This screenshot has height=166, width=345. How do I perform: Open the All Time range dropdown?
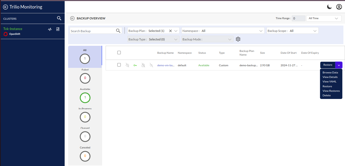[x=323, y=18]
